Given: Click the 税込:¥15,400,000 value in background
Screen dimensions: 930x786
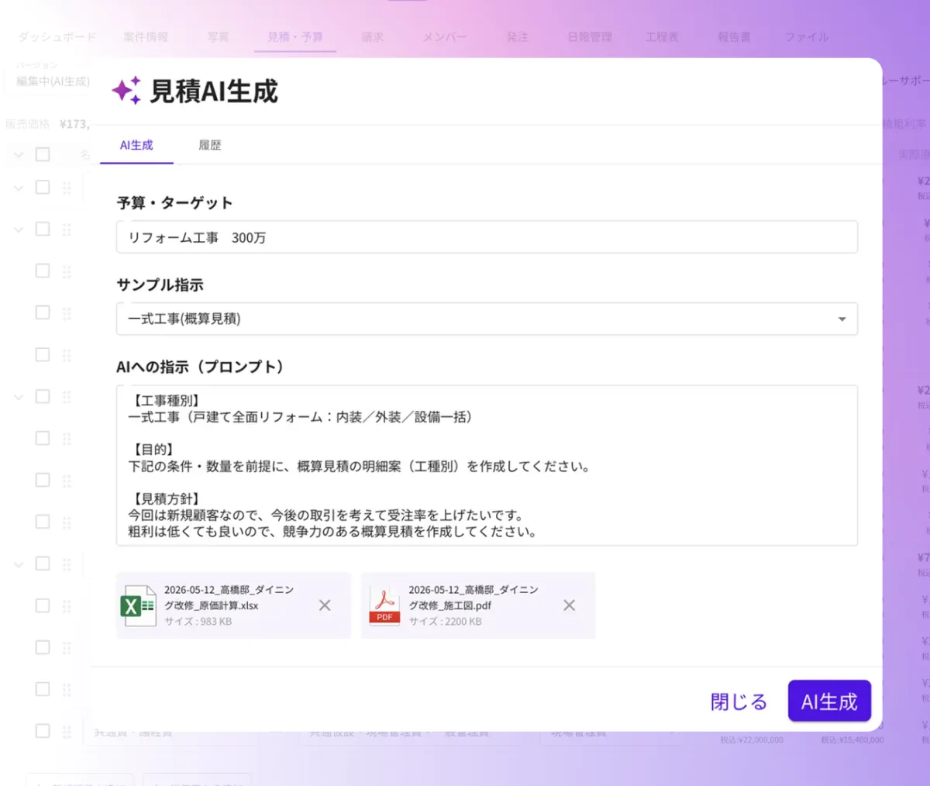Looking at the screenshot, I should (x=852, y=740).
